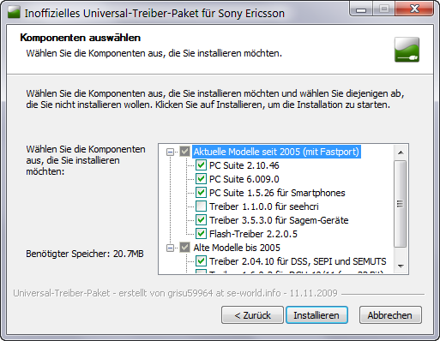The height and width of the screenshot is (341, 440).
Task: Go back with the Zurück button
Action: [252, 315]
